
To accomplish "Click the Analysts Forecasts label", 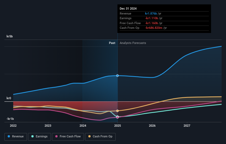I will [133, 43].
